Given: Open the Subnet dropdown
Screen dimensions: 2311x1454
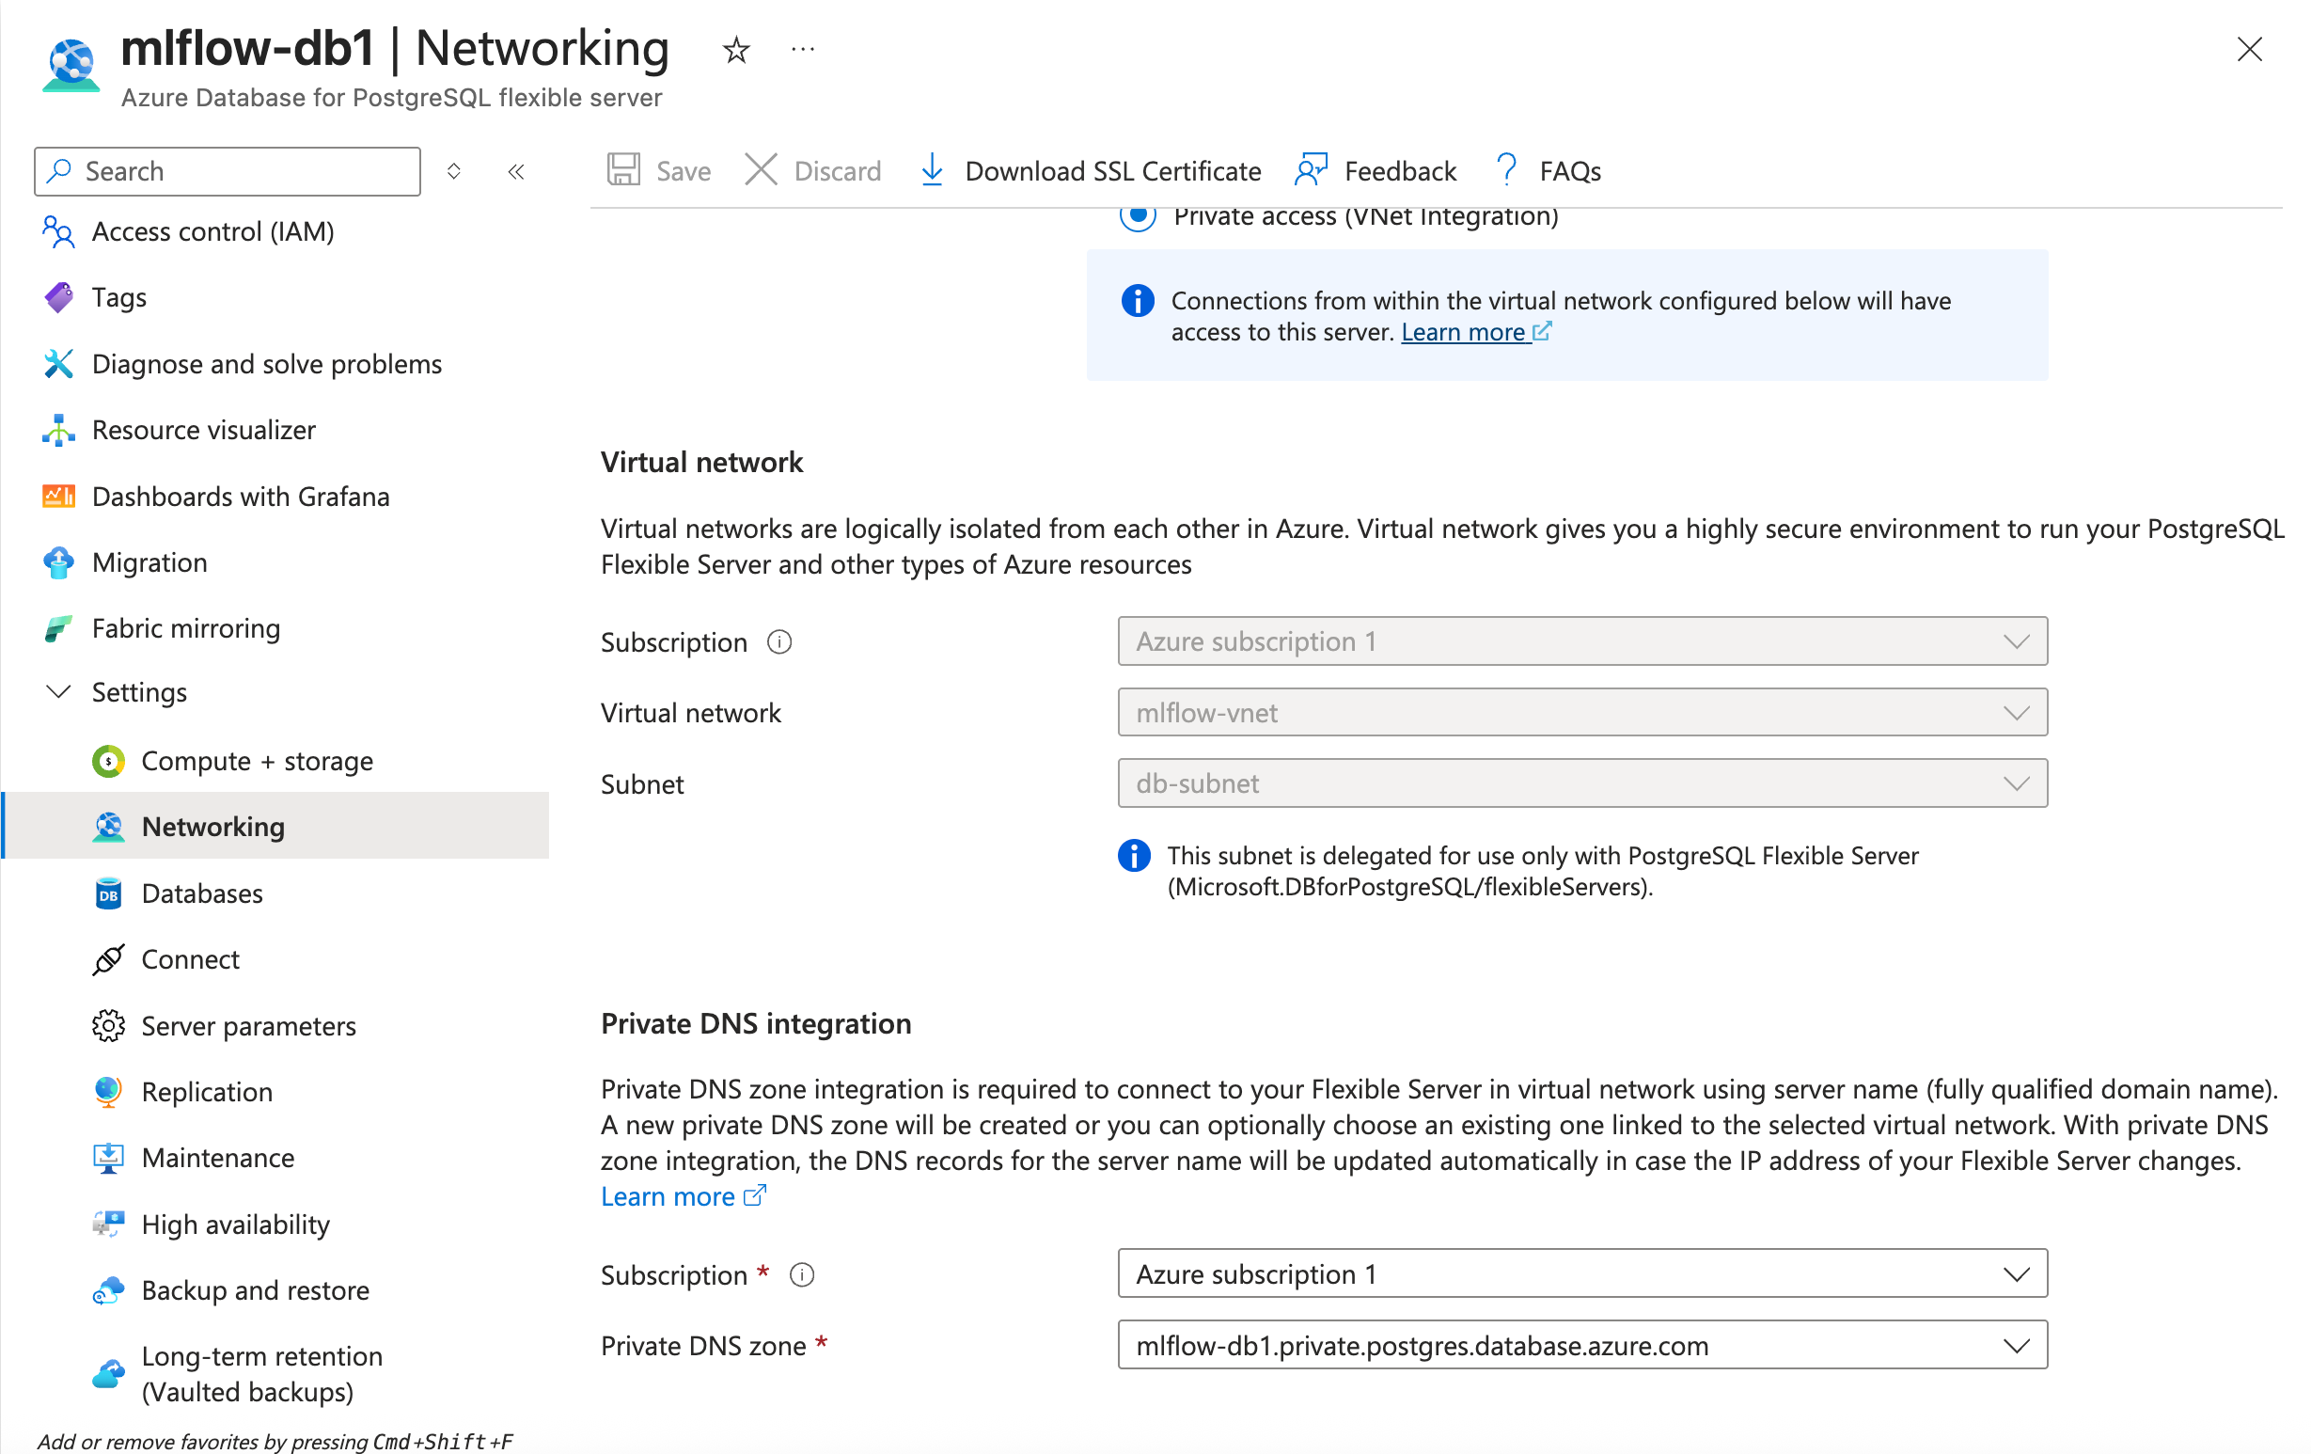Looking at the screenshot, I should [2017, 782].
